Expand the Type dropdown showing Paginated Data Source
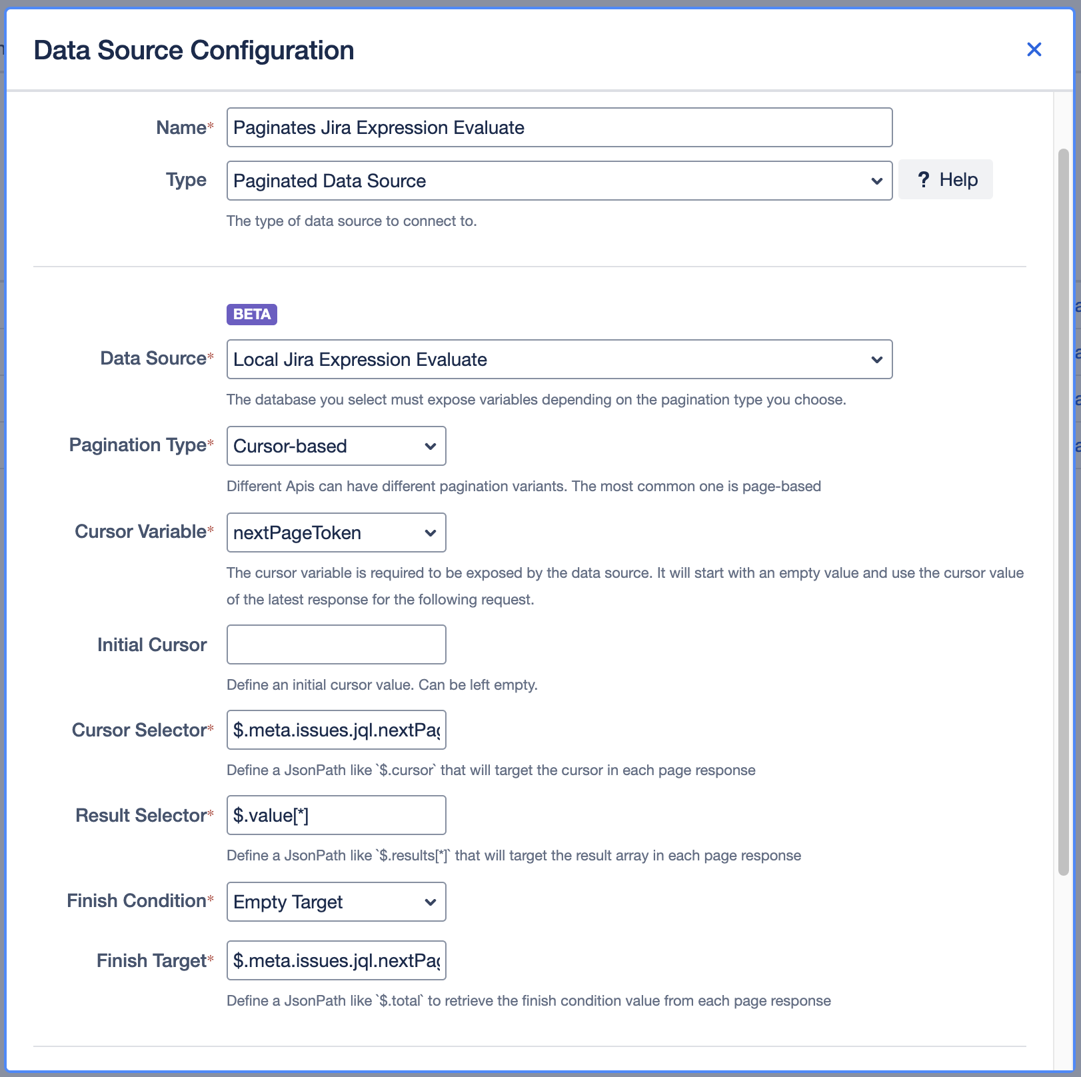This screenshot has width=1081, height=1077. [558, 181]
